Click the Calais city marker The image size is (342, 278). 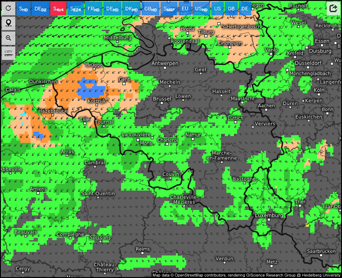[x=13, y=94]
